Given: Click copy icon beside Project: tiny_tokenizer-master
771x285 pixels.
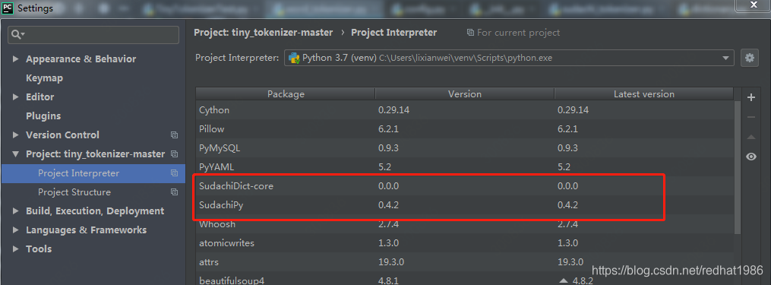Looking at the screenshot, I should pyautogui.click(x=174, y=154).
